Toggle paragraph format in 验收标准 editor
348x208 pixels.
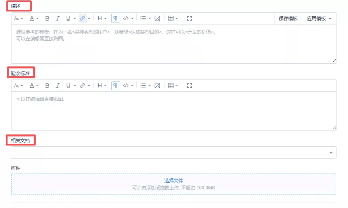(115, 85)
